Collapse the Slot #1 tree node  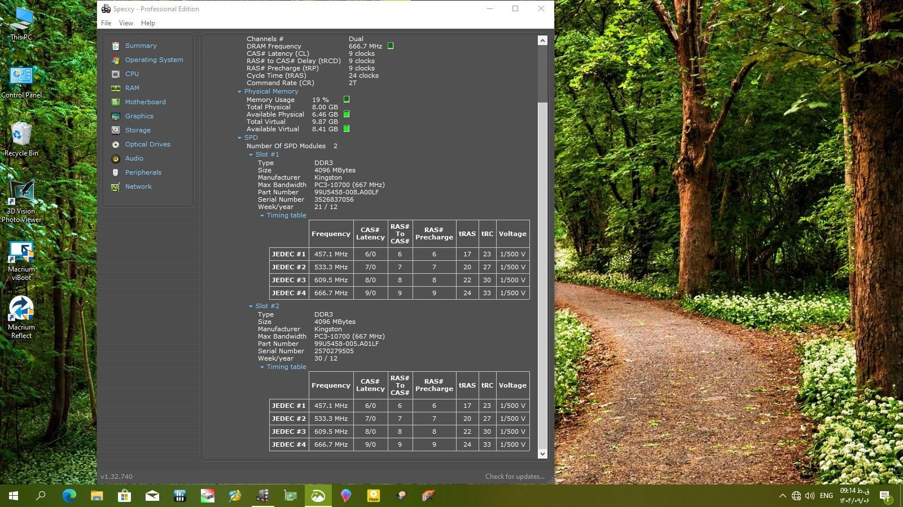pos(251,155)
